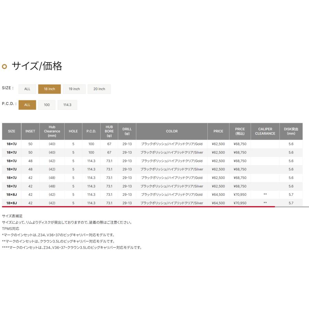Click the **マーク クラウン3.5L note line
The width and height of the screenshot is (309, 309).
[58, 241]
